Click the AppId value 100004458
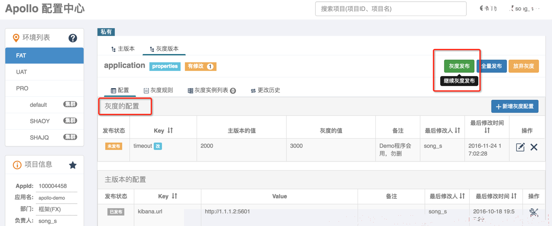552x226 pixels. pos(52,186)
